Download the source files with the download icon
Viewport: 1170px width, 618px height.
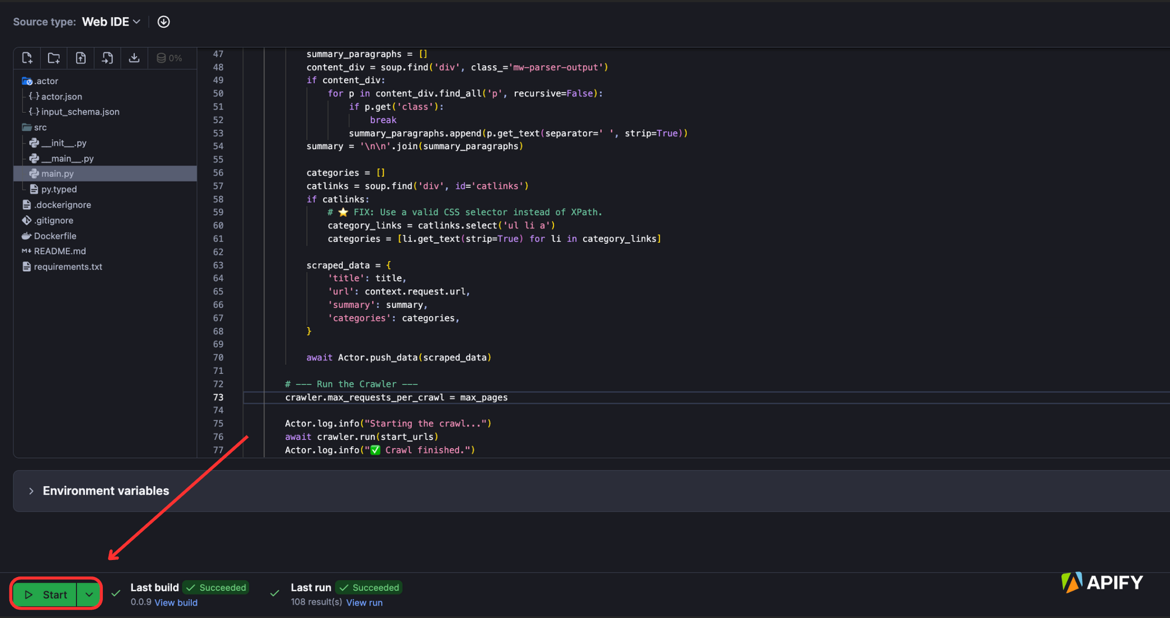tap(134, 58)
